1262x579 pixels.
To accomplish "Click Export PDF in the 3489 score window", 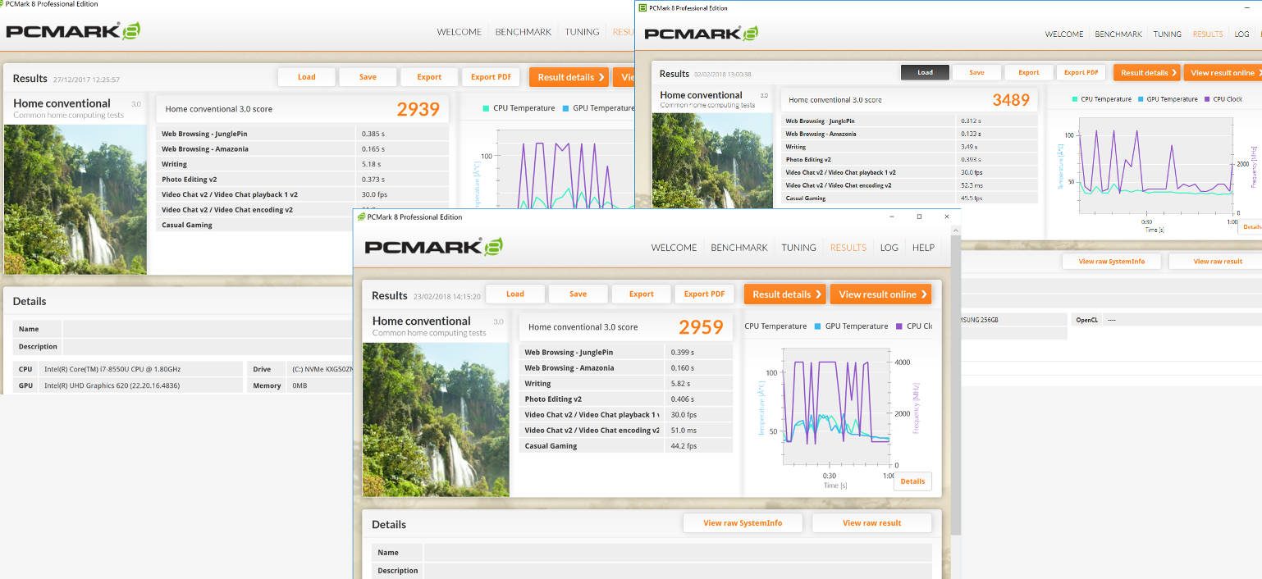I will tap(1081, 72).
